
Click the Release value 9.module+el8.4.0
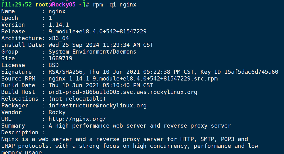pos(97,31)
